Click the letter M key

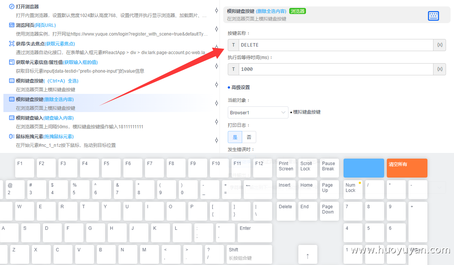[x=150, y=254]
